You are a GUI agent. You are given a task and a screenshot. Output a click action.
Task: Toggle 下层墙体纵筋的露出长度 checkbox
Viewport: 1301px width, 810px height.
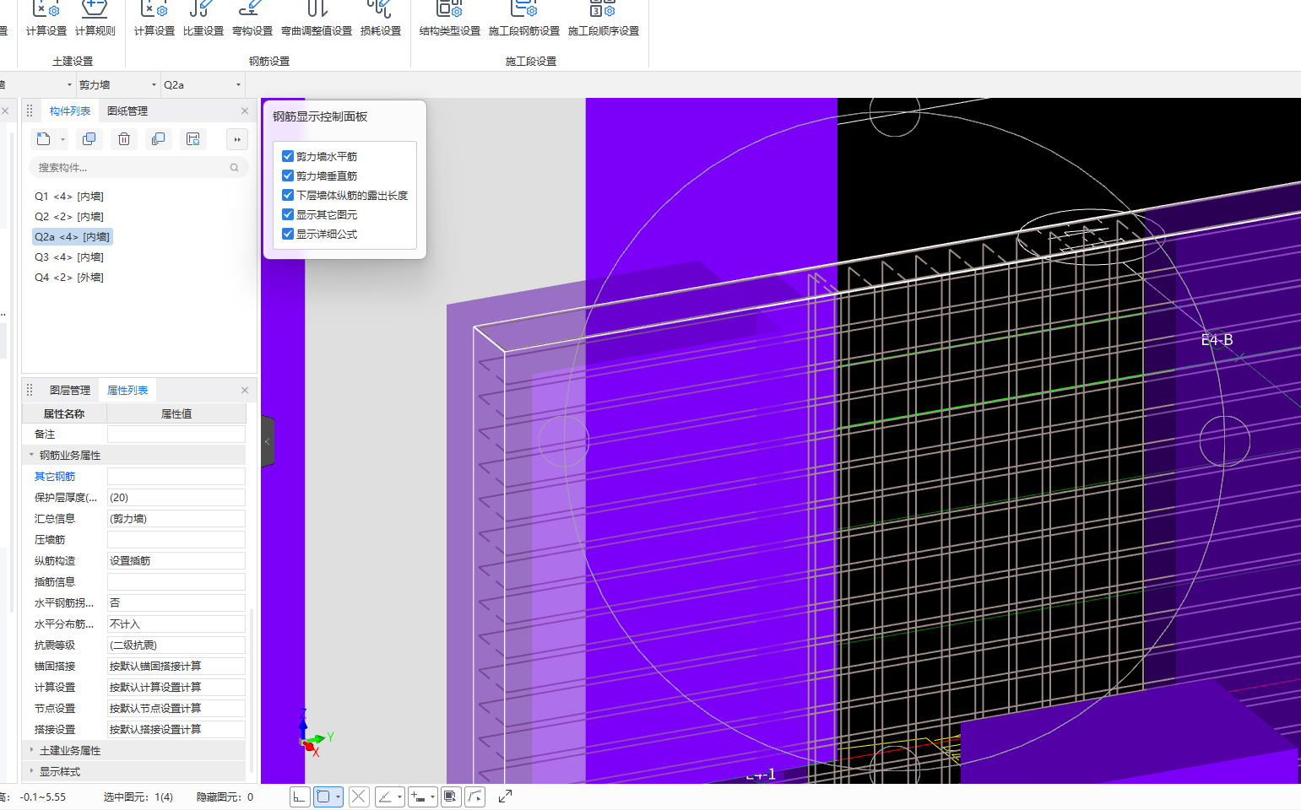pyautogui.click(x=288, y=195)
